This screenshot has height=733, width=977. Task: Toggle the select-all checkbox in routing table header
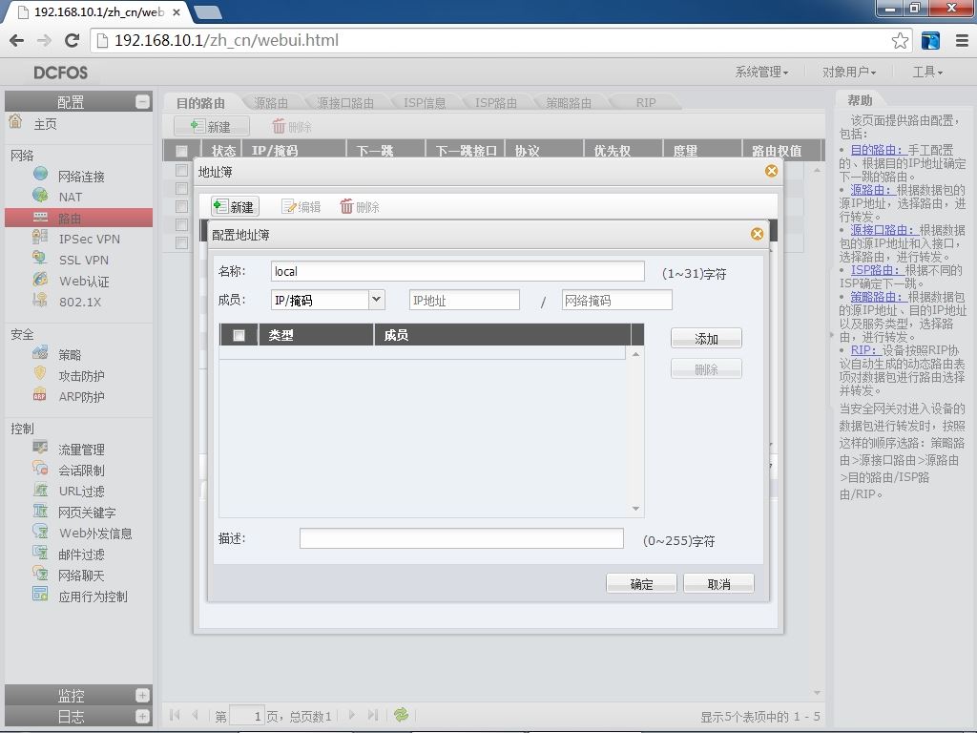click(x=182, y=151)
